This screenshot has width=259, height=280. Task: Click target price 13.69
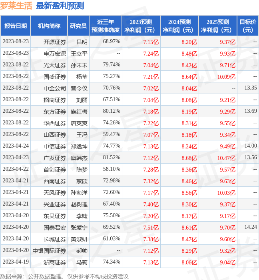click(251, 111)
